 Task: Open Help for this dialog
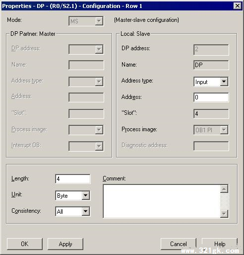pos(220,244)
